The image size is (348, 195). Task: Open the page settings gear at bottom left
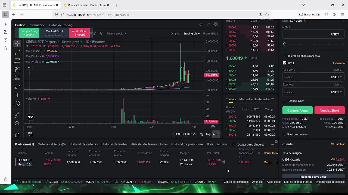click(x=5, y=179)
